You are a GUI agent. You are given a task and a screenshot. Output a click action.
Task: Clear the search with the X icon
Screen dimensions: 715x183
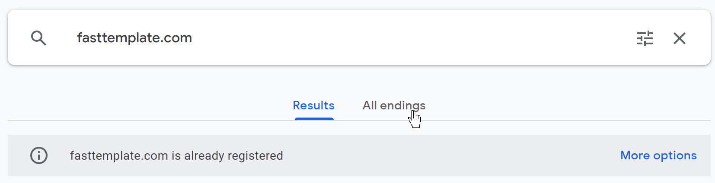click(x=679, y=38)
